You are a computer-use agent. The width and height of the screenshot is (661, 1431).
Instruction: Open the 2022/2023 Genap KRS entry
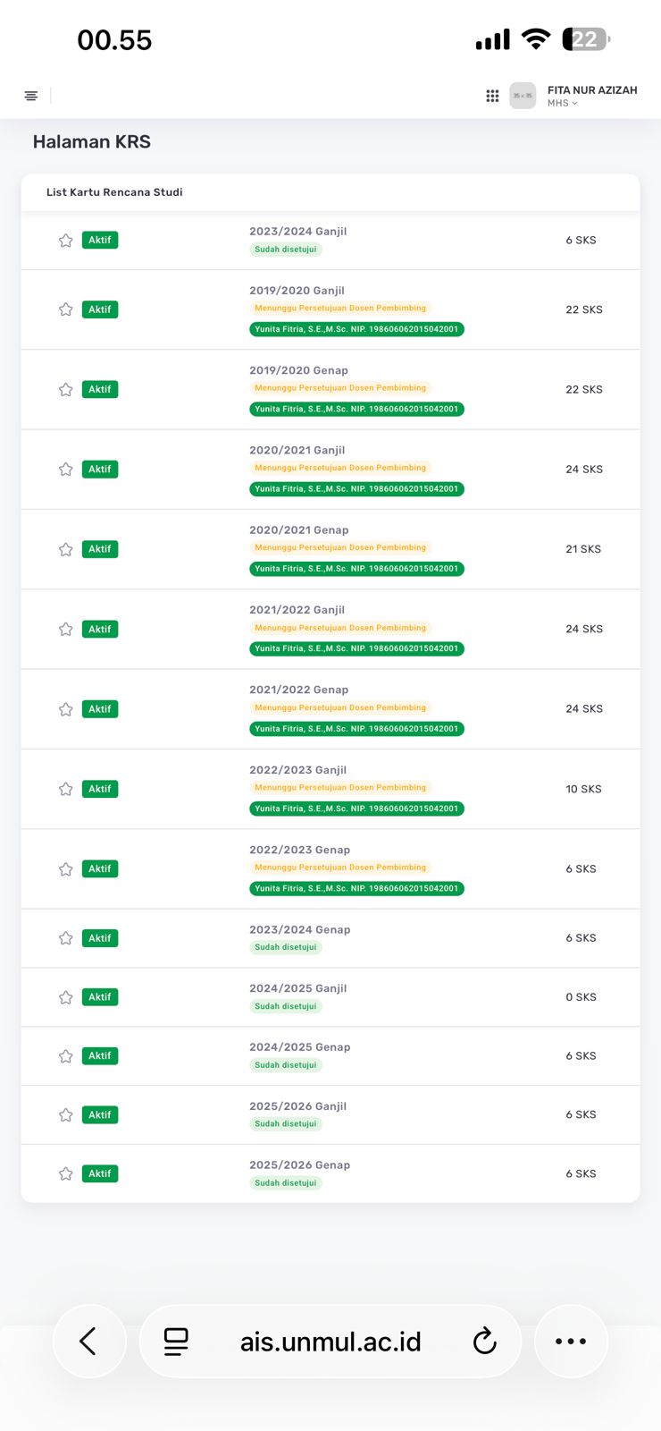tap(299, 850)
